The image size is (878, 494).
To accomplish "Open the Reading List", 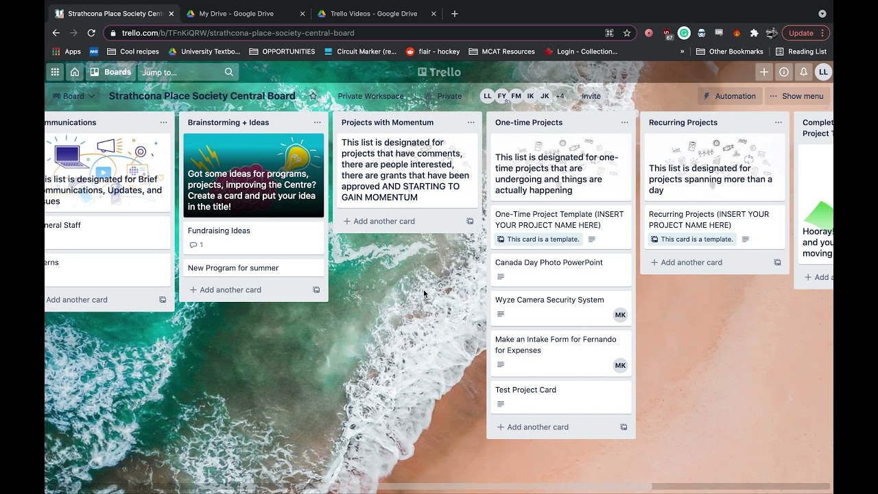I will point(800,51).
